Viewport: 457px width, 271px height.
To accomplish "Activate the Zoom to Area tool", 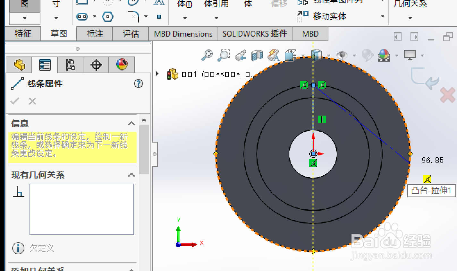I will (x=224, y=55).
